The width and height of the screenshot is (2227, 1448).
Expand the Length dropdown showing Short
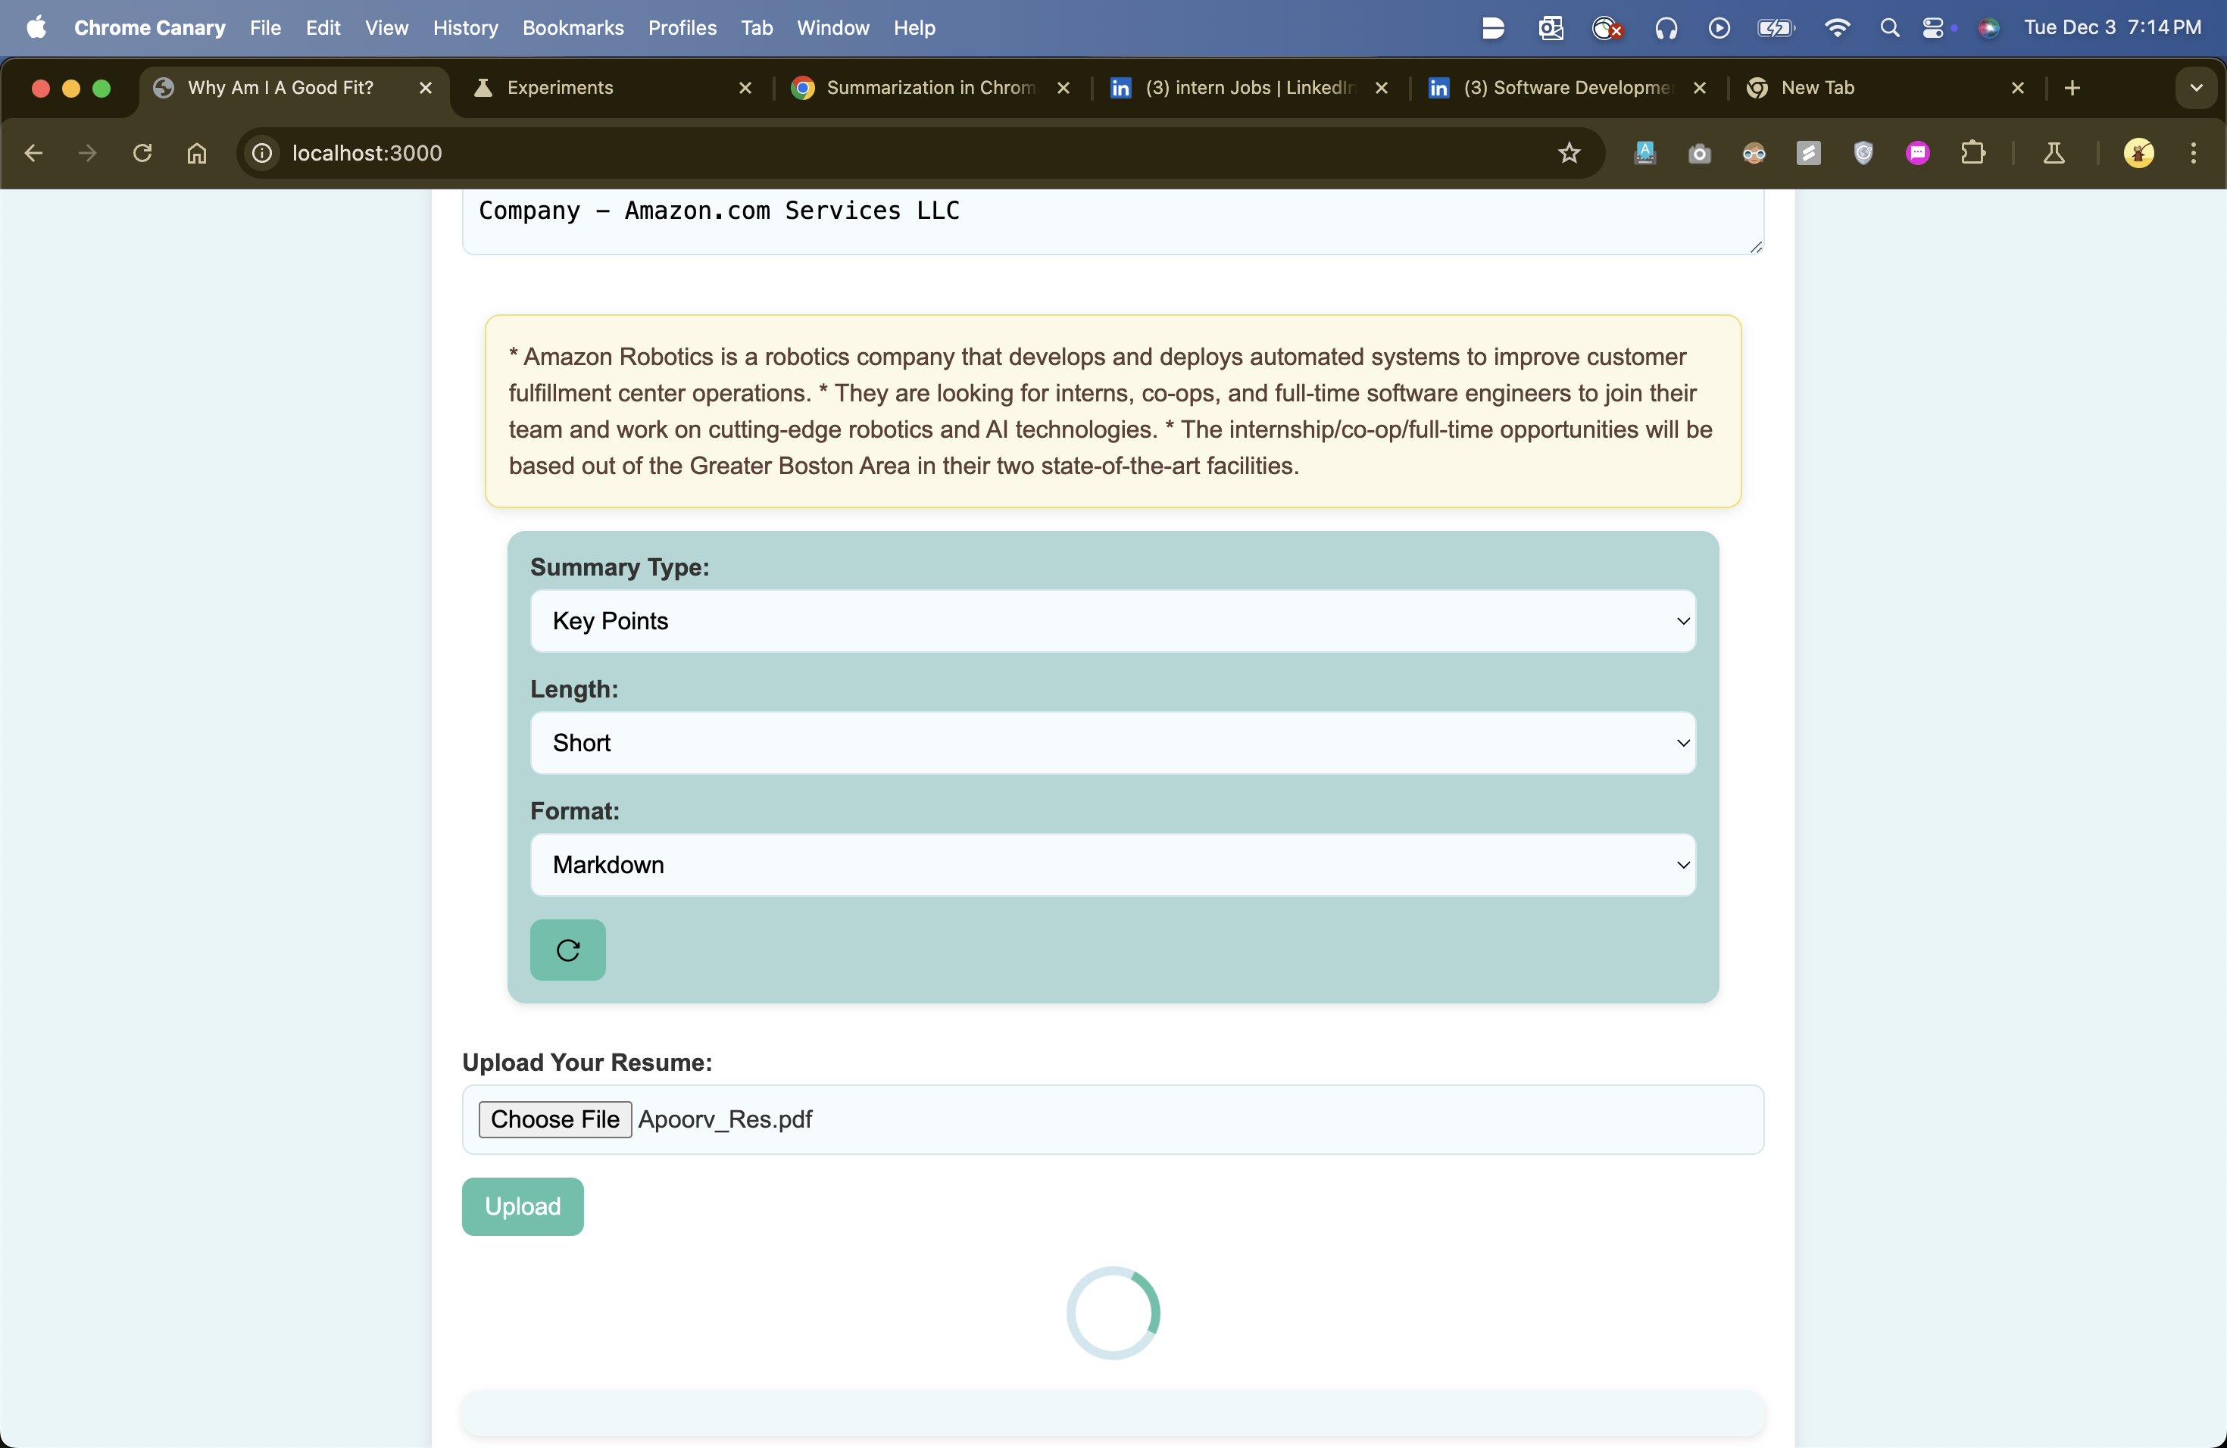[1112, 743]
